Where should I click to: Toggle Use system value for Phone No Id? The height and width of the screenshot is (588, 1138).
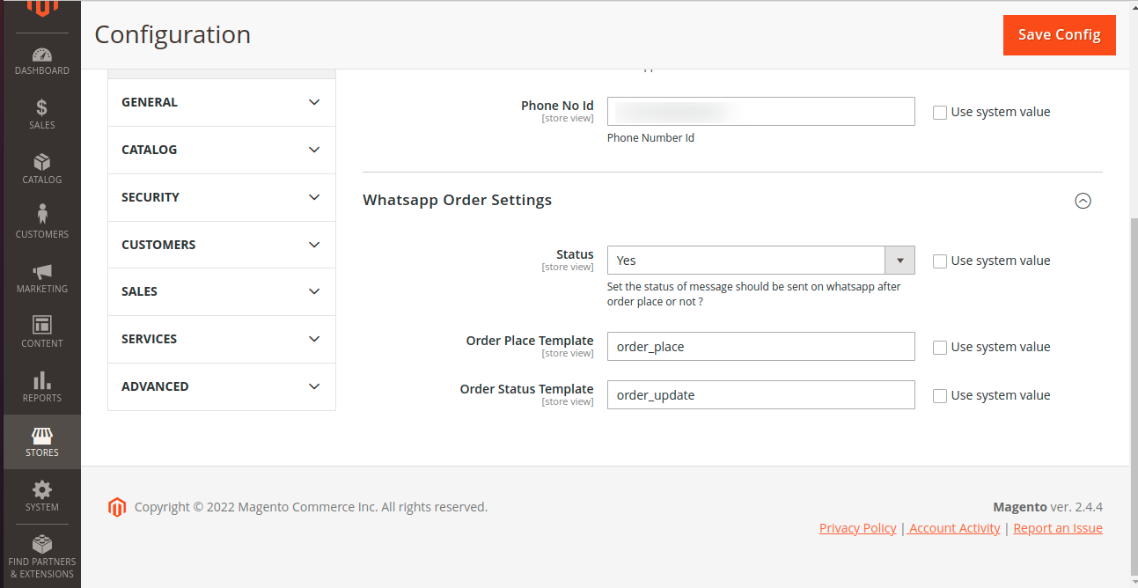pyautogui.click(x=940, y=113)
